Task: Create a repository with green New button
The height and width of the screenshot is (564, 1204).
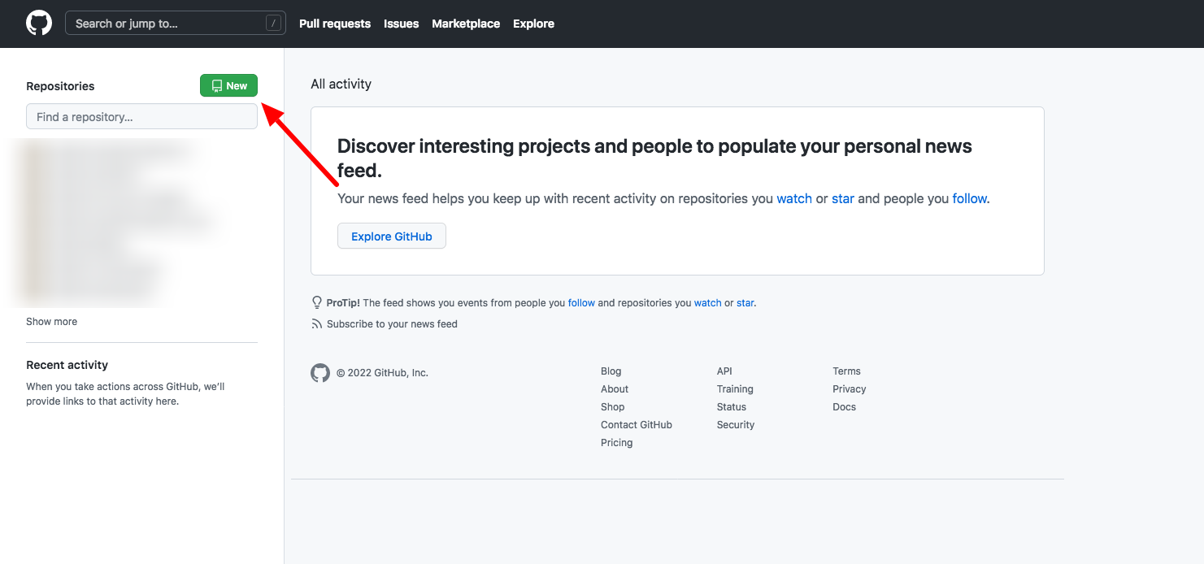Action: point(228,85)
